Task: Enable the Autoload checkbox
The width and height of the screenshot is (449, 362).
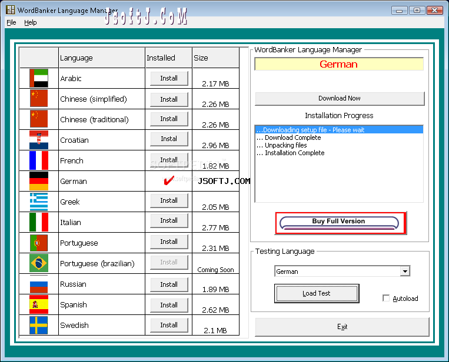Action: coord(386,298)
